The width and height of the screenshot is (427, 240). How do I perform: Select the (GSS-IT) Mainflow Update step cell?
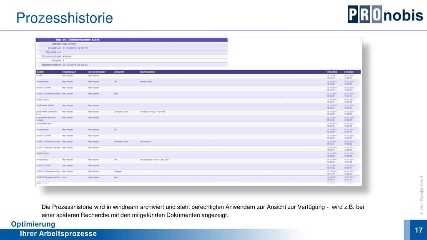coord(48,147)
